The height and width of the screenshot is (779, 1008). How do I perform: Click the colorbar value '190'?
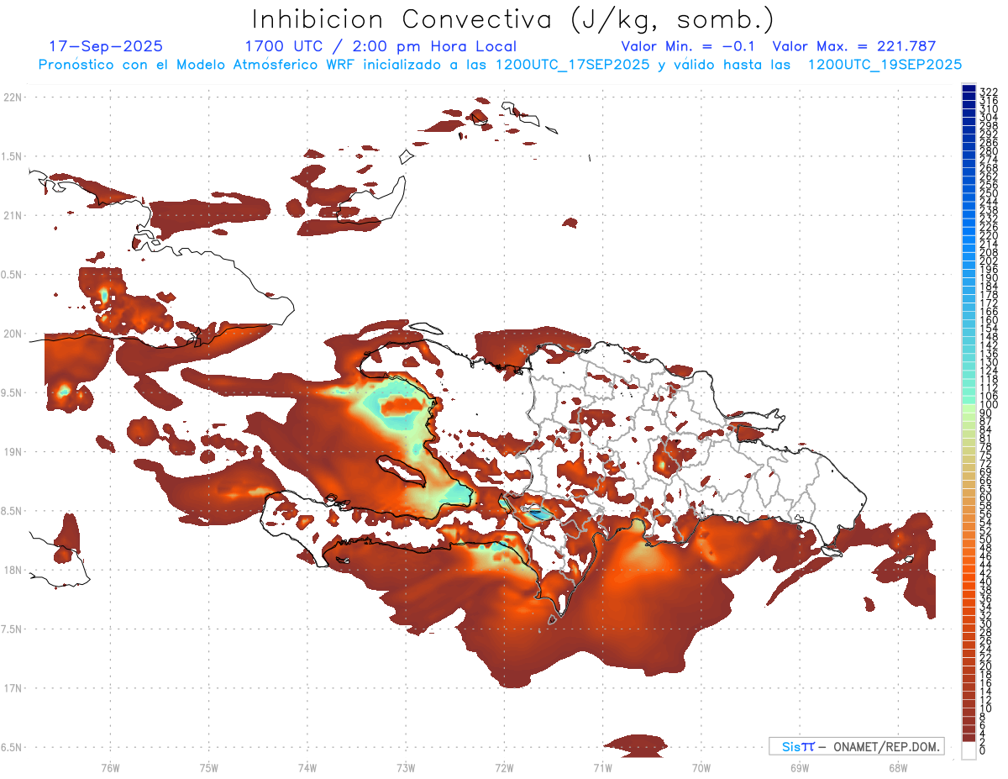click(x=988, y=277)
